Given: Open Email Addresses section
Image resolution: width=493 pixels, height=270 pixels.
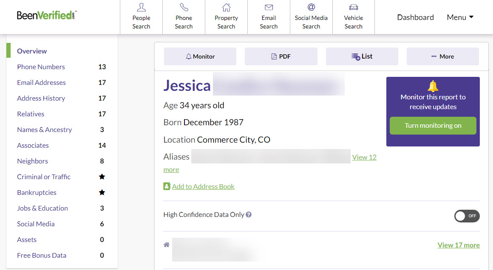Looking at the screenshot, I should click(41, 82).
